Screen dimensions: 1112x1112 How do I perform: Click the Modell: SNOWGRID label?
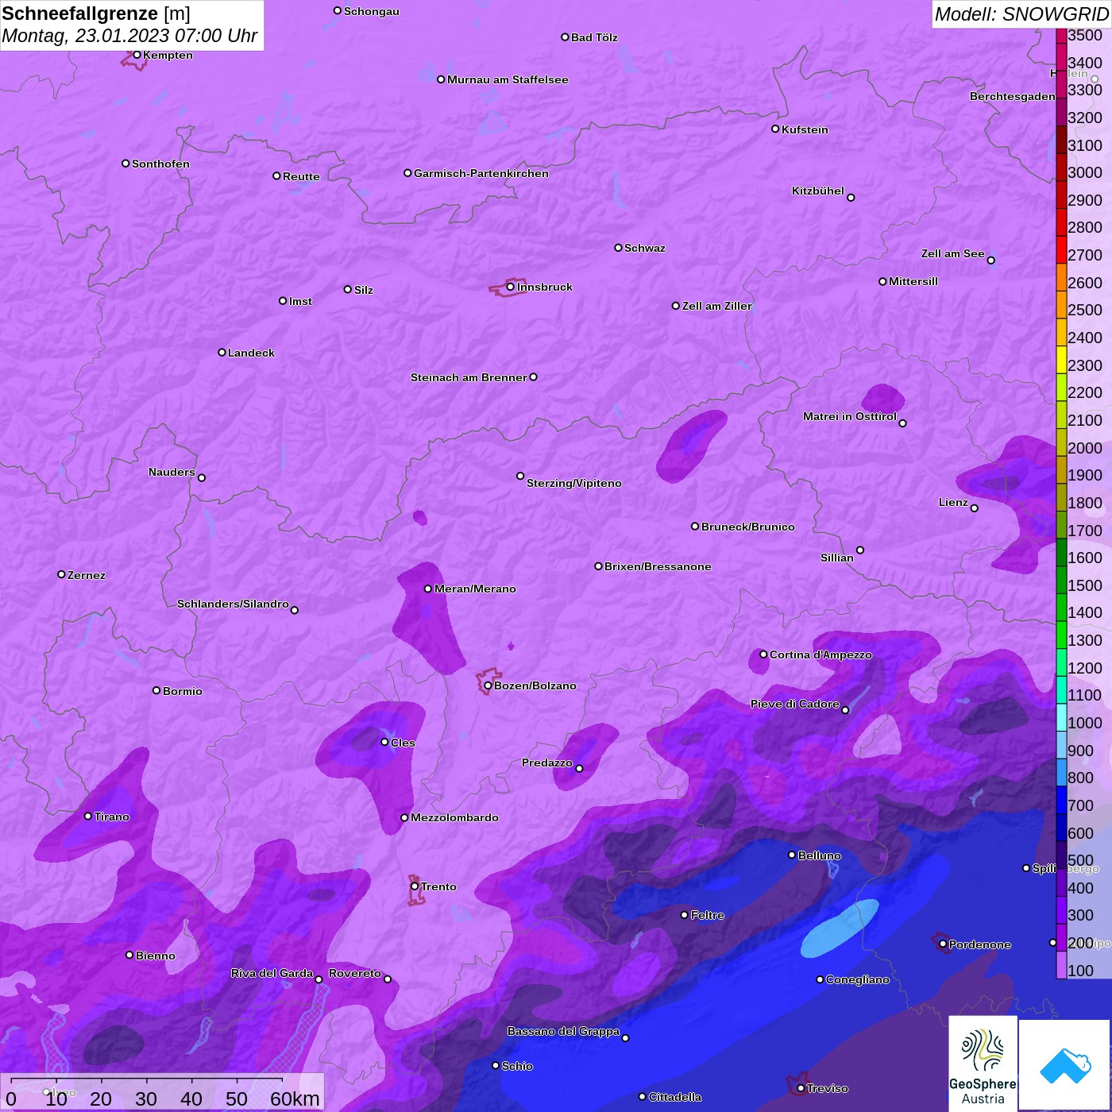click(x=1021, y=14)
